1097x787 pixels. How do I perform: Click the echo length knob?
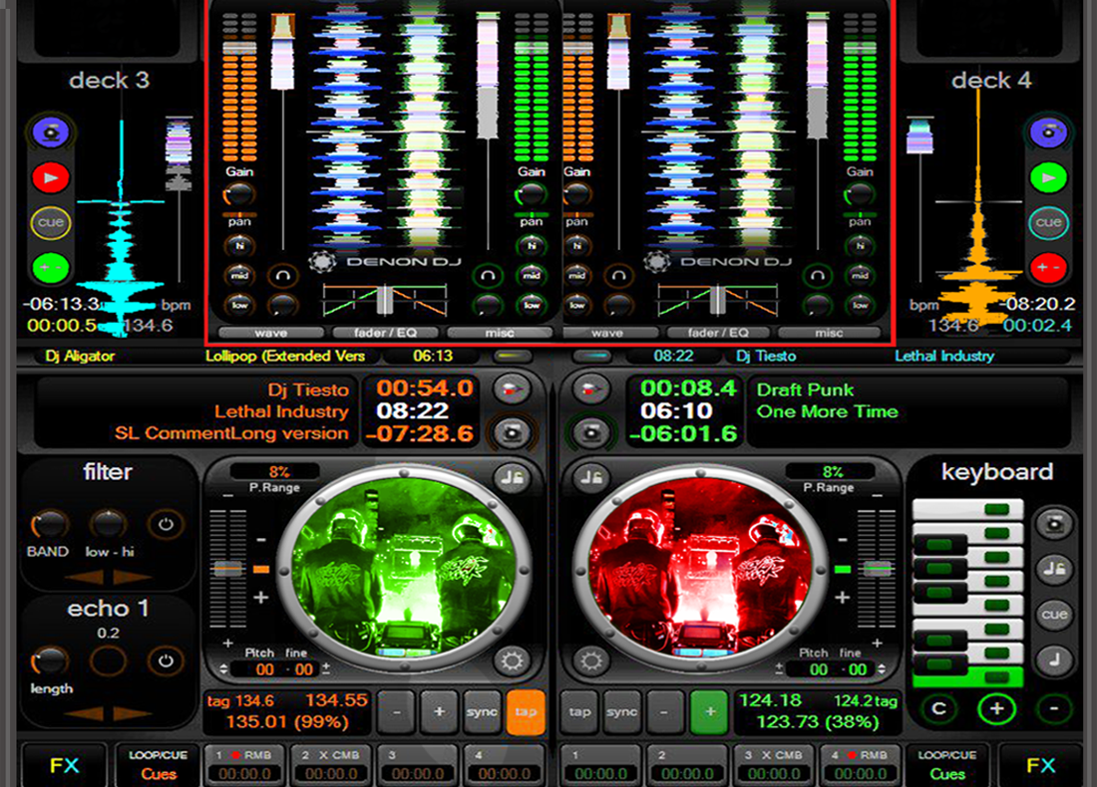(49, 660)
